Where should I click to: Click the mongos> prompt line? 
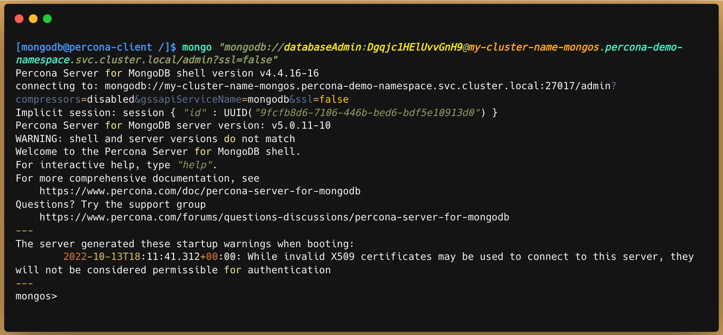click(x=36, y=296)
